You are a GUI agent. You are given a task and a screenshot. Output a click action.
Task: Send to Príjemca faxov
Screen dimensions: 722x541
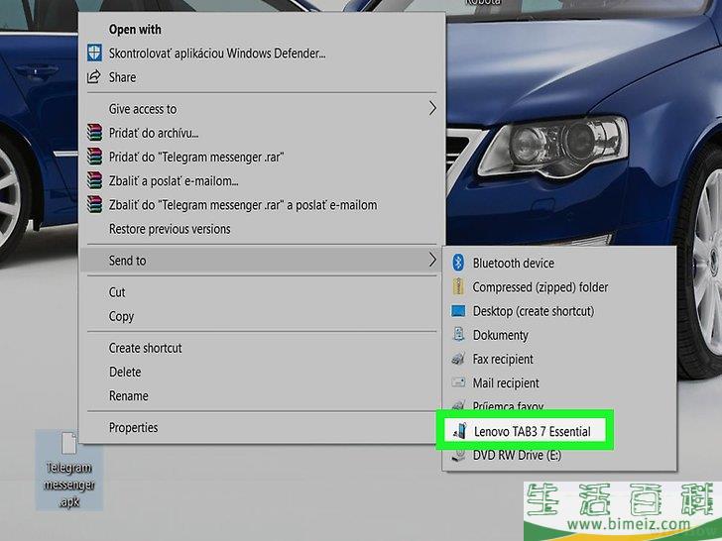tap(559, 404)
